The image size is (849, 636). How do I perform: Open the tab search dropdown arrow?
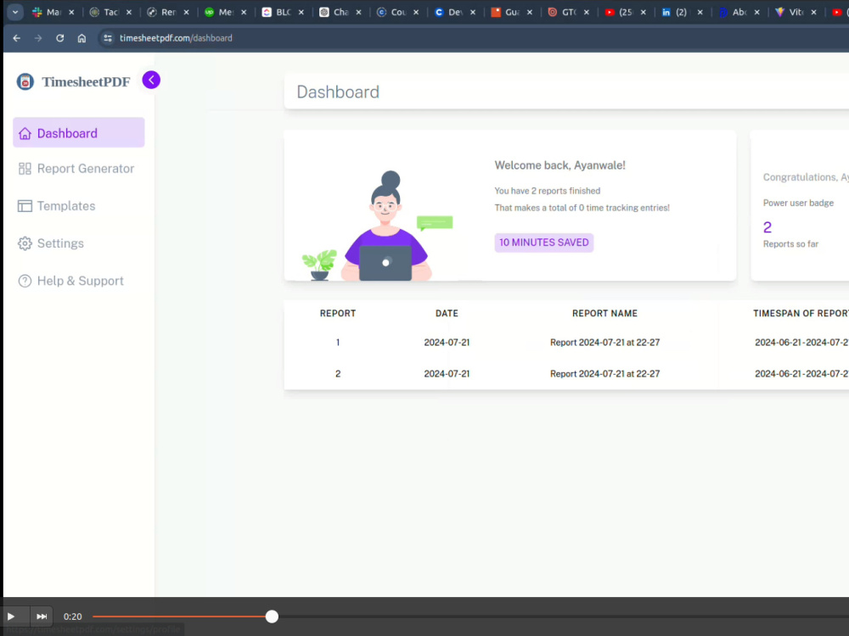pyautogui.click(x=15, y=12)
